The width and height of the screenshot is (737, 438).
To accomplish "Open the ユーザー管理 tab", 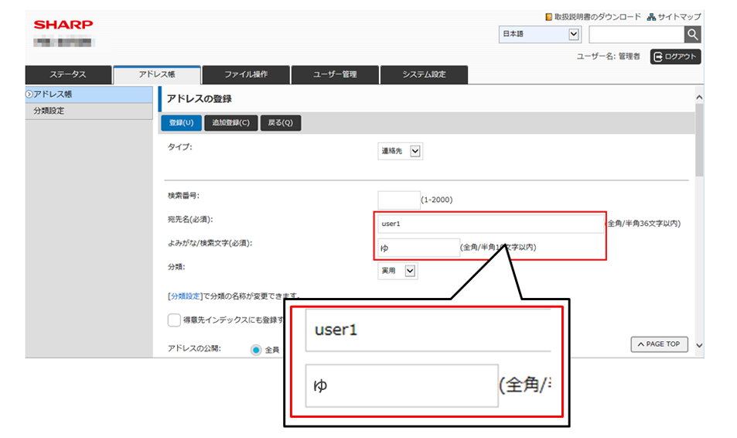I will 335,75.
